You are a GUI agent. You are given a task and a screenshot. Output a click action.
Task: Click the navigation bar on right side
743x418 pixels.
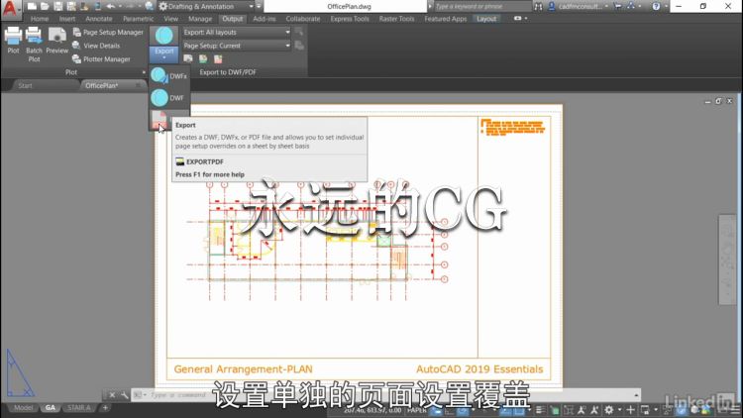[727, 260]
